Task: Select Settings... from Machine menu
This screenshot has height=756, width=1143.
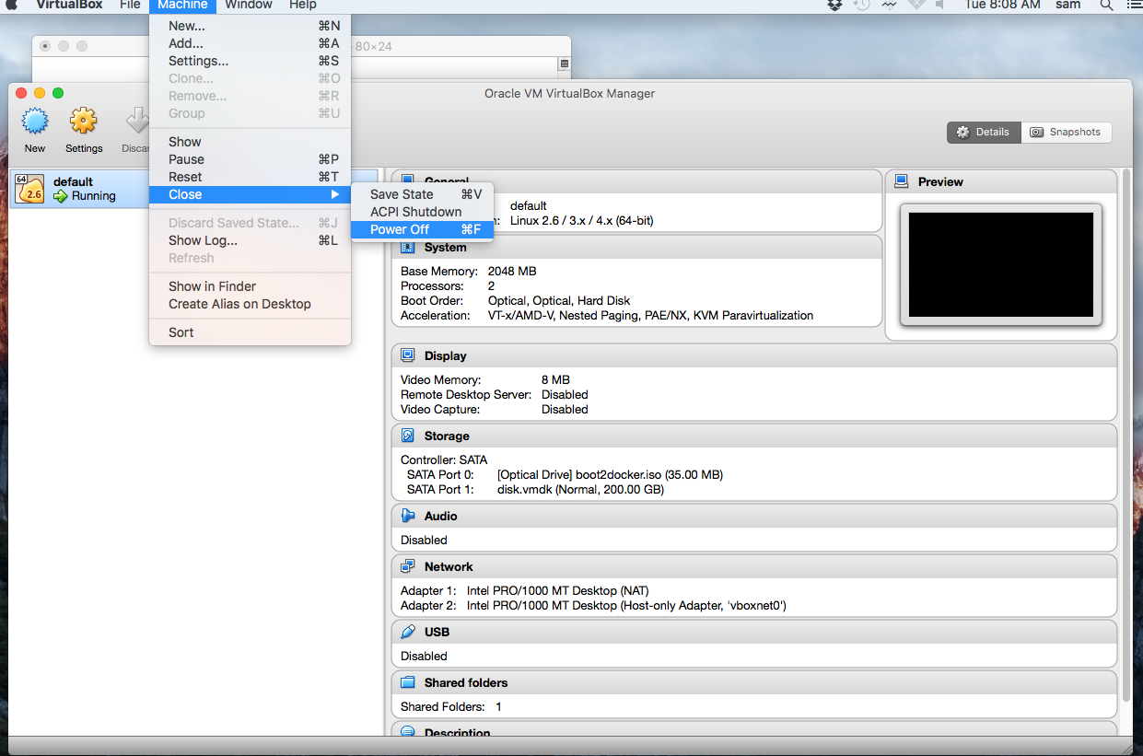Action: pos(250,61)
